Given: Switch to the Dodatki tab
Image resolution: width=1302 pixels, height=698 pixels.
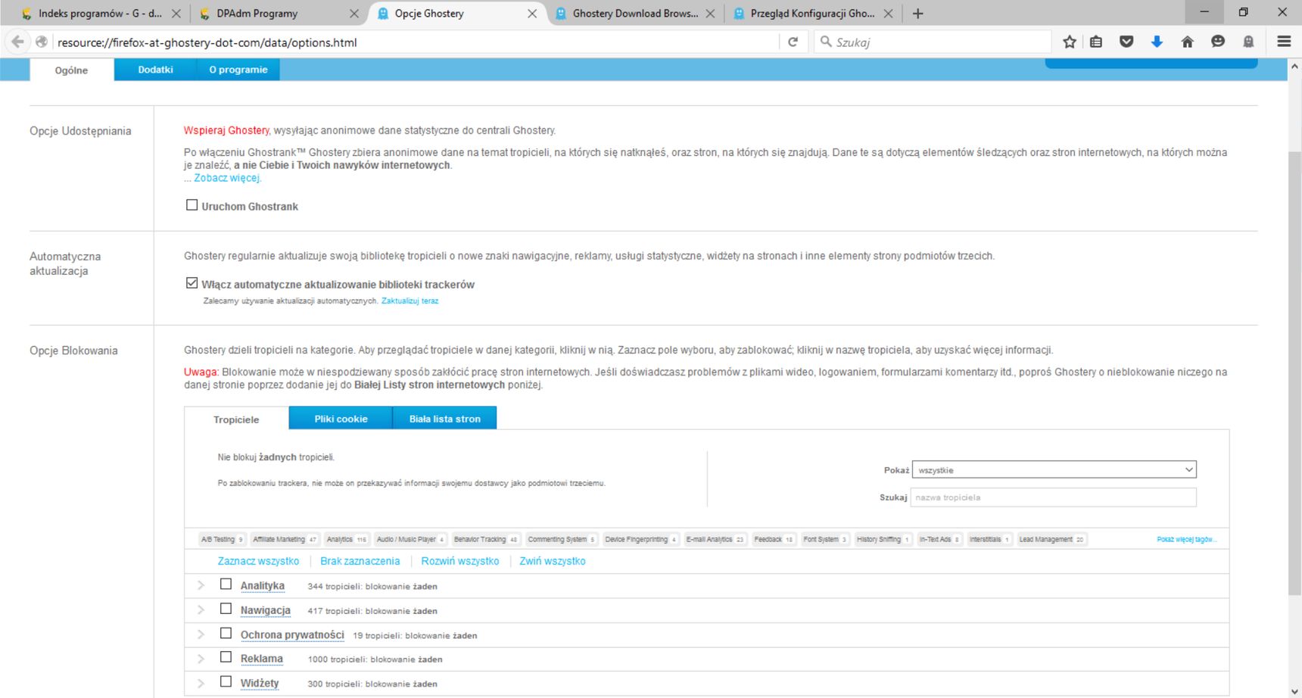Looking at the screenshot, I should pos(155,70).
